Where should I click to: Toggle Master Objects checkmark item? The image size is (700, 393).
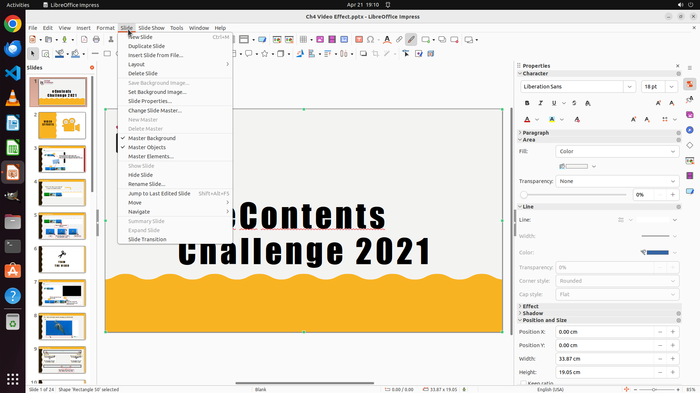(x=147, y=147)
